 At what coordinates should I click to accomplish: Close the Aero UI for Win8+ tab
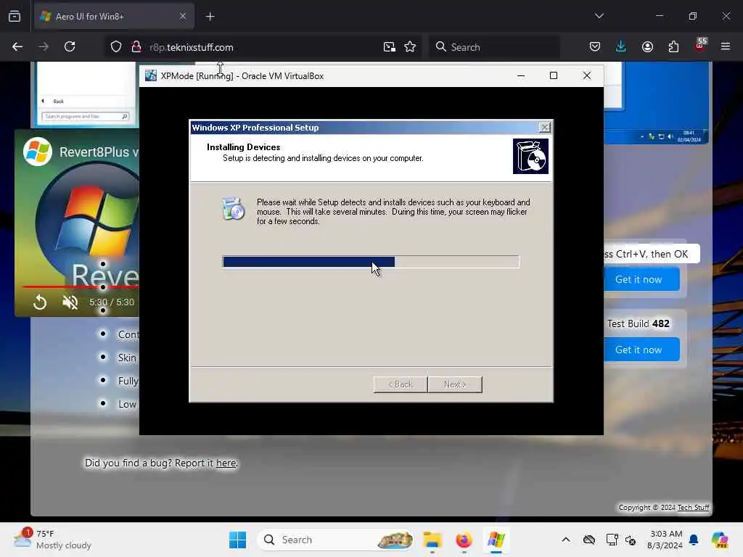tap(183, 17)
